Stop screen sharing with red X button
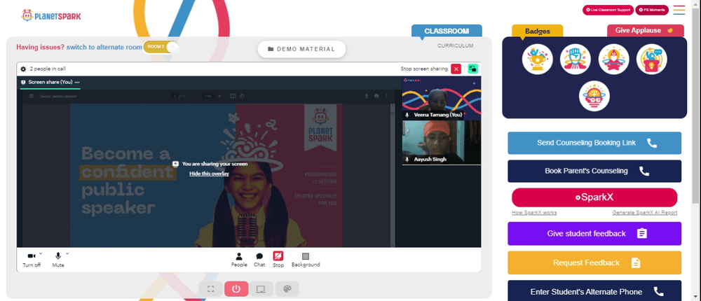This screenshot has height=301, width=701. coord(456,69)
